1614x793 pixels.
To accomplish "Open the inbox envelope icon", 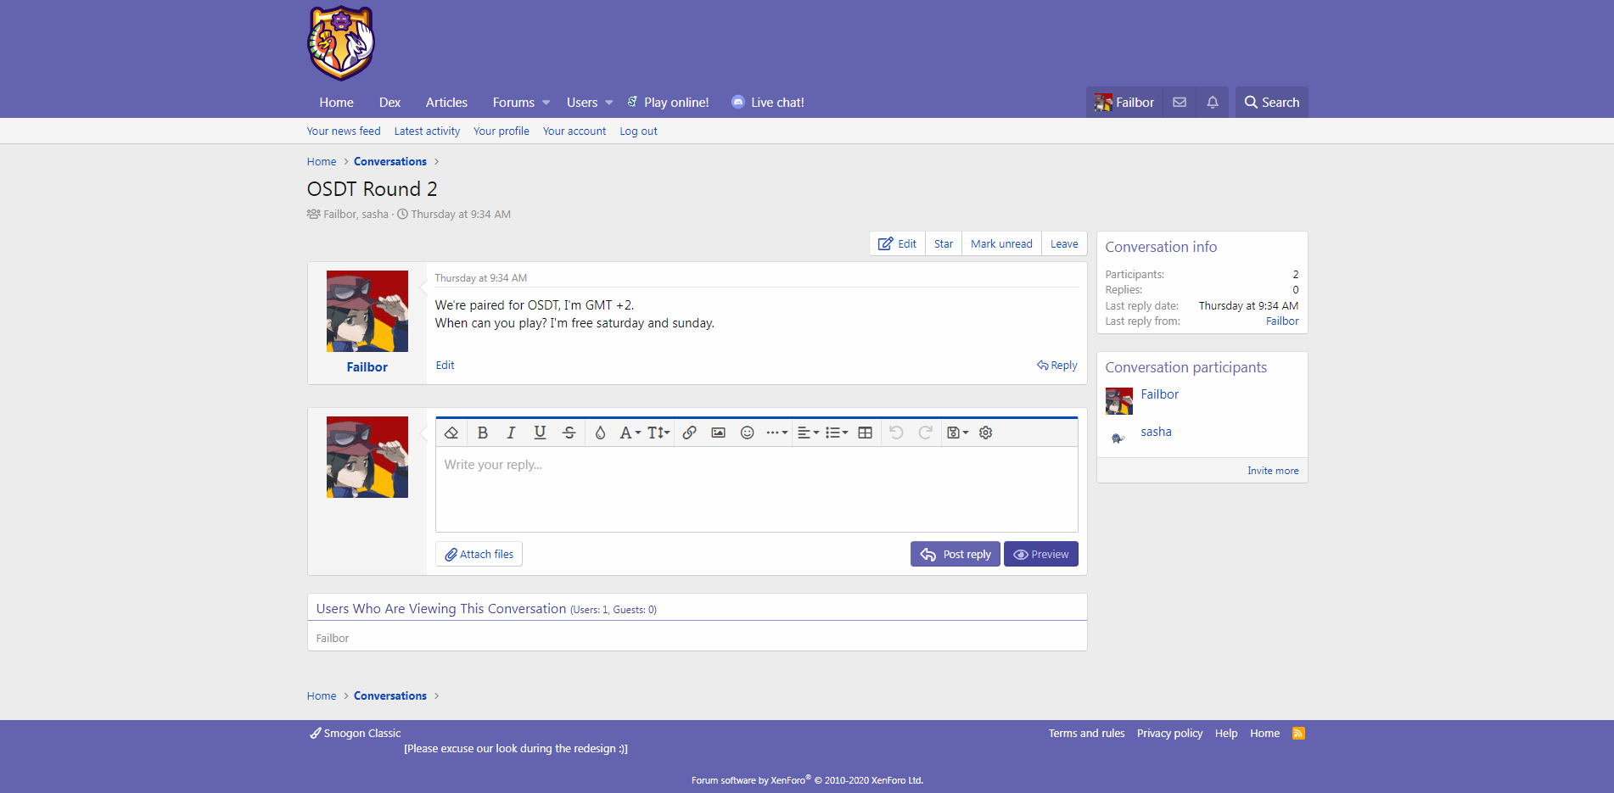I will tap(1180, 103).
